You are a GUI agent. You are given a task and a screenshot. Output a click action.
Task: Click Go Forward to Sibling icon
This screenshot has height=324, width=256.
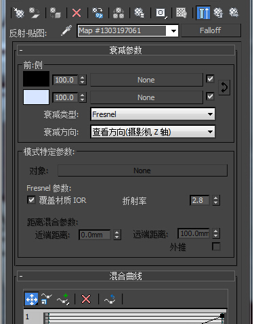pyautogui.click(x=234, y=13)
